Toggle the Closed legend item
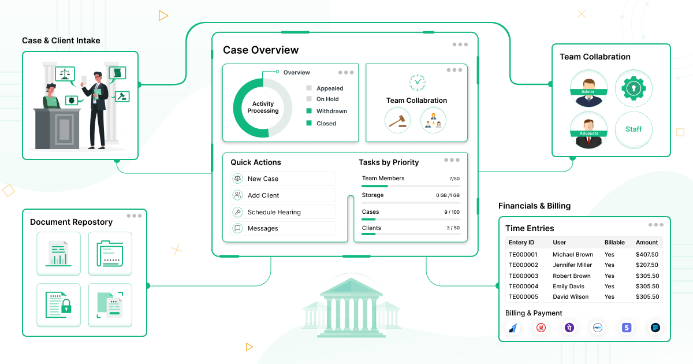 coord(321,123)
